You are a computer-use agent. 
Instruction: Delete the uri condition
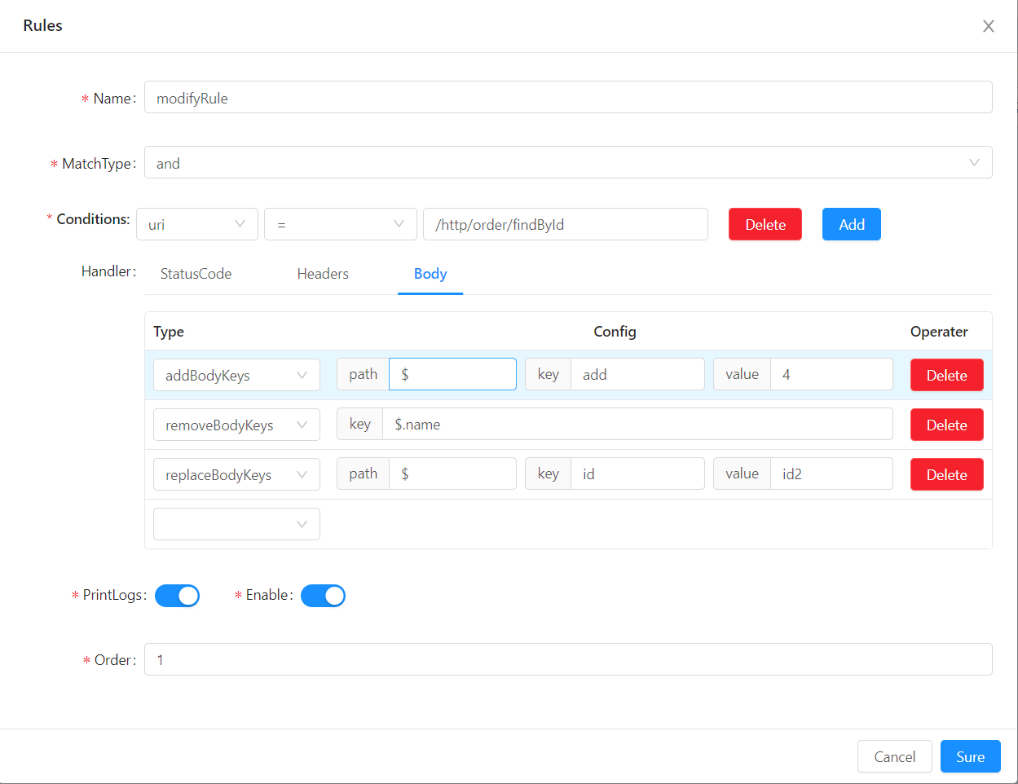point(765,224)
